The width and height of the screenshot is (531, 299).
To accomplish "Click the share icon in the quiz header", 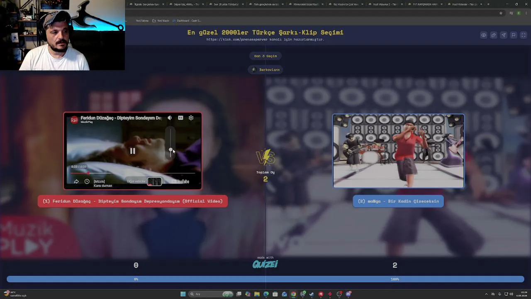I will coord(494,35).
